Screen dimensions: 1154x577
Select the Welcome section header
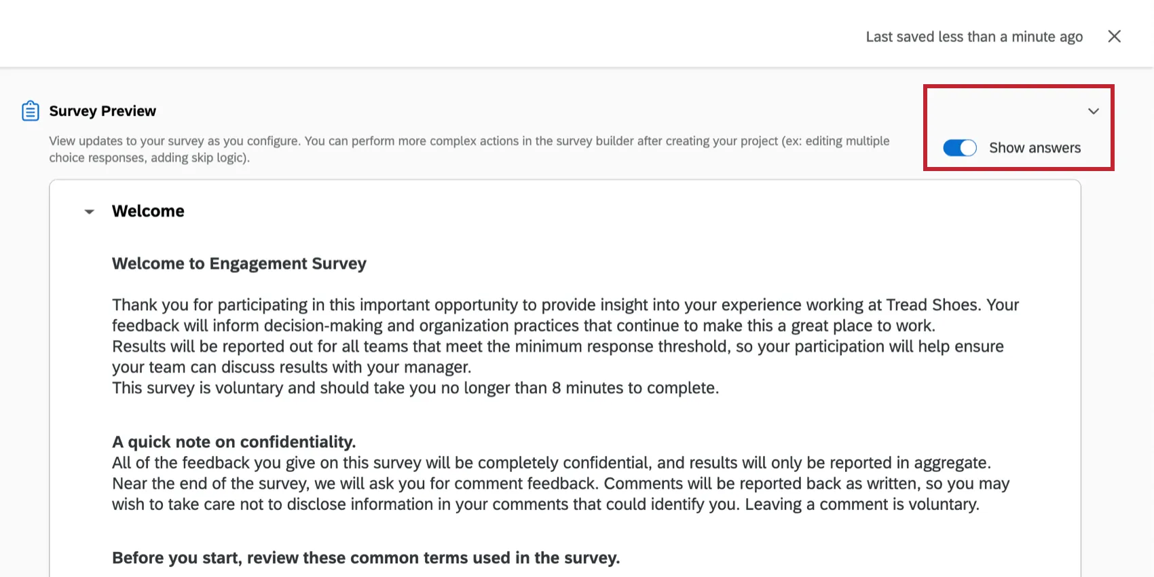(148, 211)
